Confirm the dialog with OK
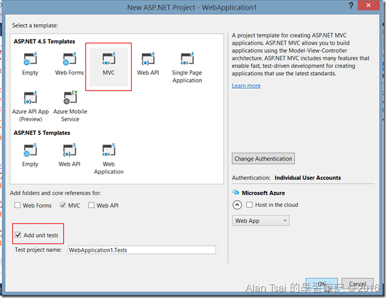The width and height of the screenshot is (386, 298). coord(322,284)
